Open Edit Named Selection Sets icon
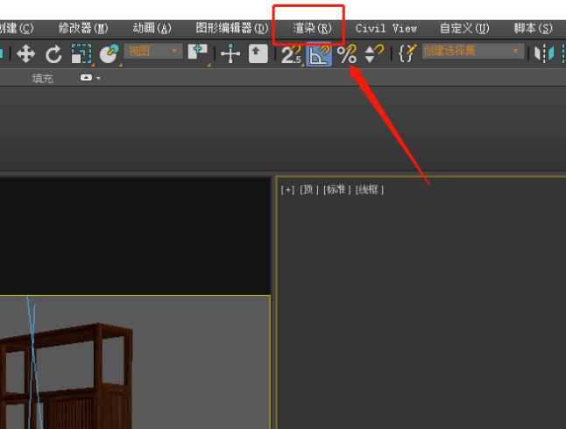 [x=407, y=53]
